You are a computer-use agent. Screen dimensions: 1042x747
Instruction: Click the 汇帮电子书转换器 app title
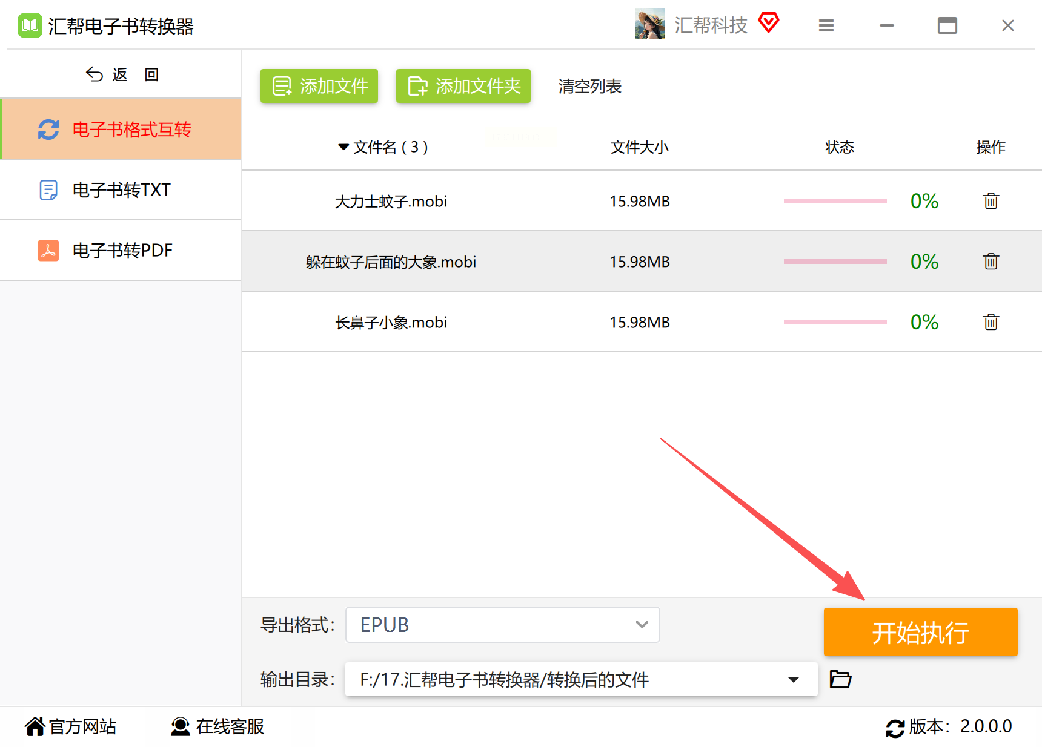pos(121,26)
